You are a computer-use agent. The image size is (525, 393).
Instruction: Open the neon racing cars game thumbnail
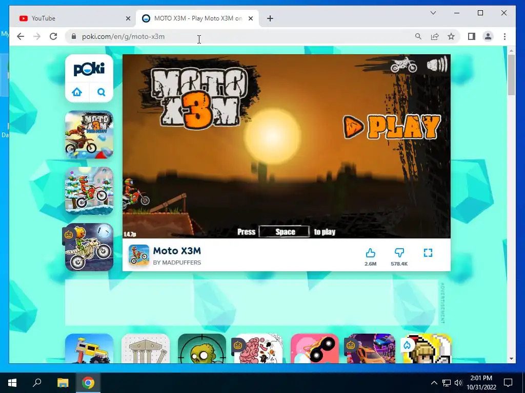tap(371, 348)
